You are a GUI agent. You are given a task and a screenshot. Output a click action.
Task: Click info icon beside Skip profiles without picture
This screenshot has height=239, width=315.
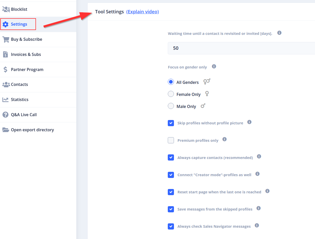pyautogui.click(x=249, y=122)
